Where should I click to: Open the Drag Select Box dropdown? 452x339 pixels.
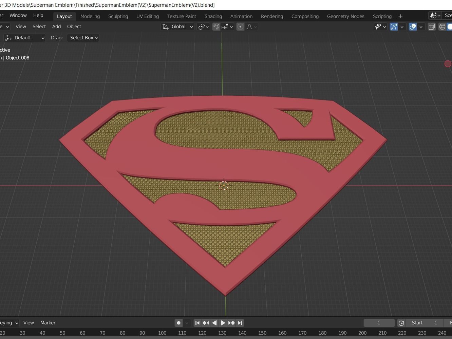[x=83, y=38]
